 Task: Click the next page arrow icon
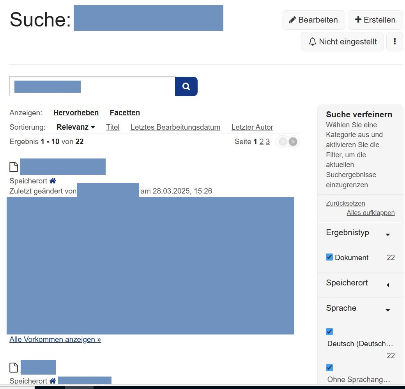point(293,142)
